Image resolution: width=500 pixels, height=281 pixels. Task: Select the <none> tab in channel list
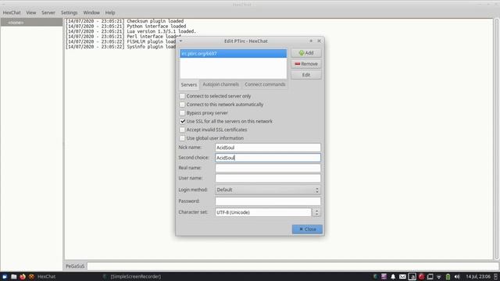coord(31,23)
